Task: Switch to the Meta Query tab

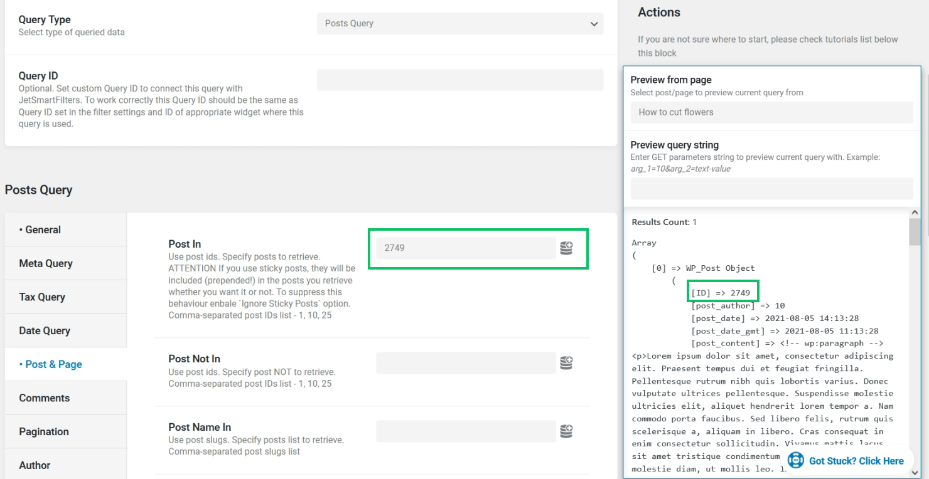Action: tap(66, 263)
